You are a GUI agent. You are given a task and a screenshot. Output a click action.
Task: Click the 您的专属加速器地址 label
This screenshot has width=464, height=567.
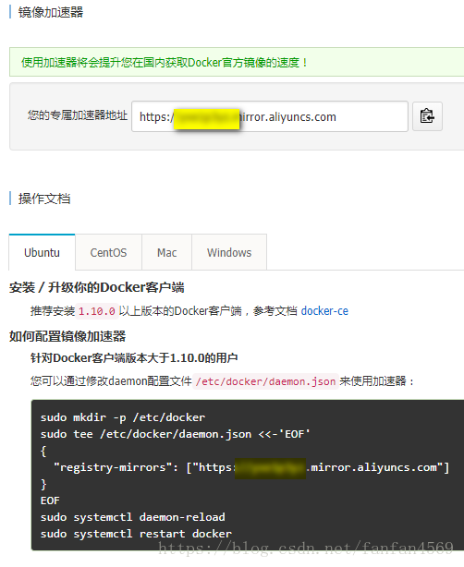tap(78, 115)
